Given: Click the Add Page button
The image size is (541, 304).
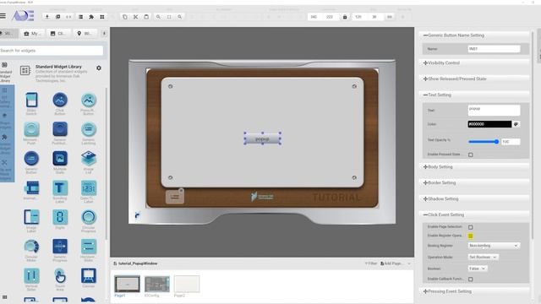Looking at the screenshot, I should (x=391, y=263).
